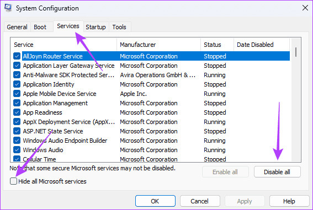The height and width of the screenshot is (210, 313).
Task: Select Anti-Malware SDK Protected Ser… row
Action: [x=152, y=75]
